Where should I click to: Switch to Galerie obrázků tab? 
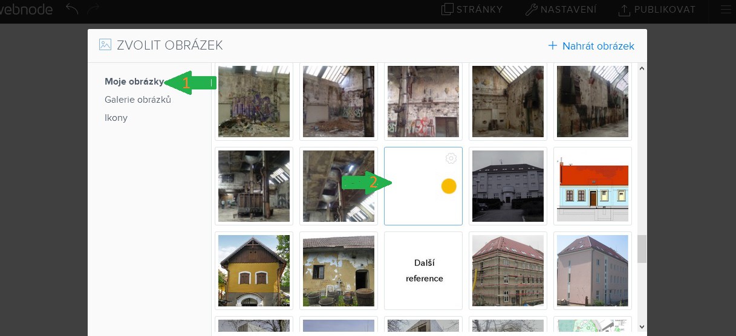coord(137,100)
